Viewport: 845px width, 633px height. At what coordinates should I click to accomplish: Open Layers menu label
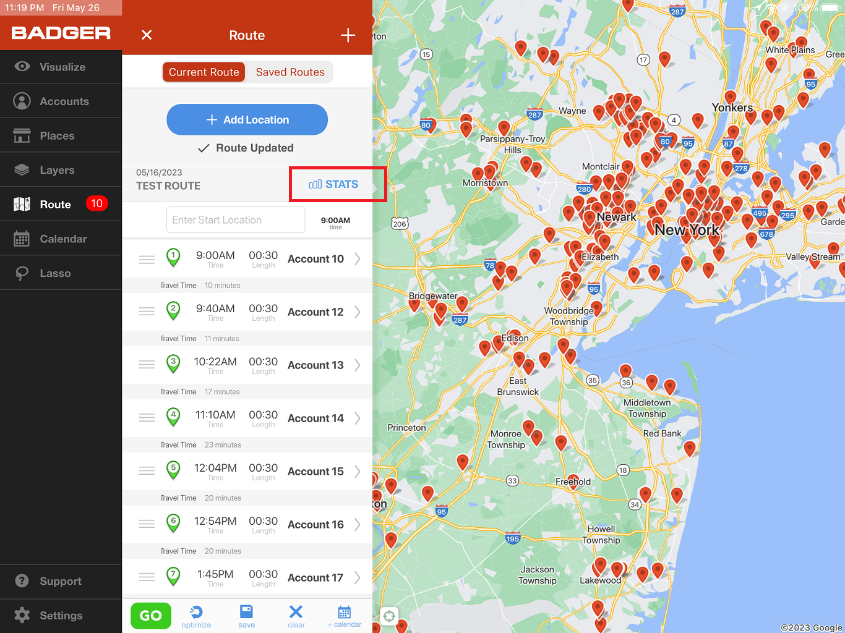(x=57, y=170)
